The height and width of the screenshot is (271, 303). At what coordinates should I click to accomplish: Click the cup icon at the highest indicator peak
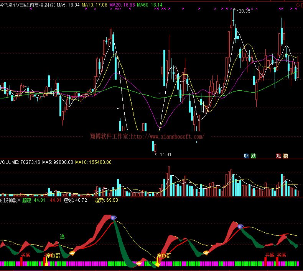point(114,218)
